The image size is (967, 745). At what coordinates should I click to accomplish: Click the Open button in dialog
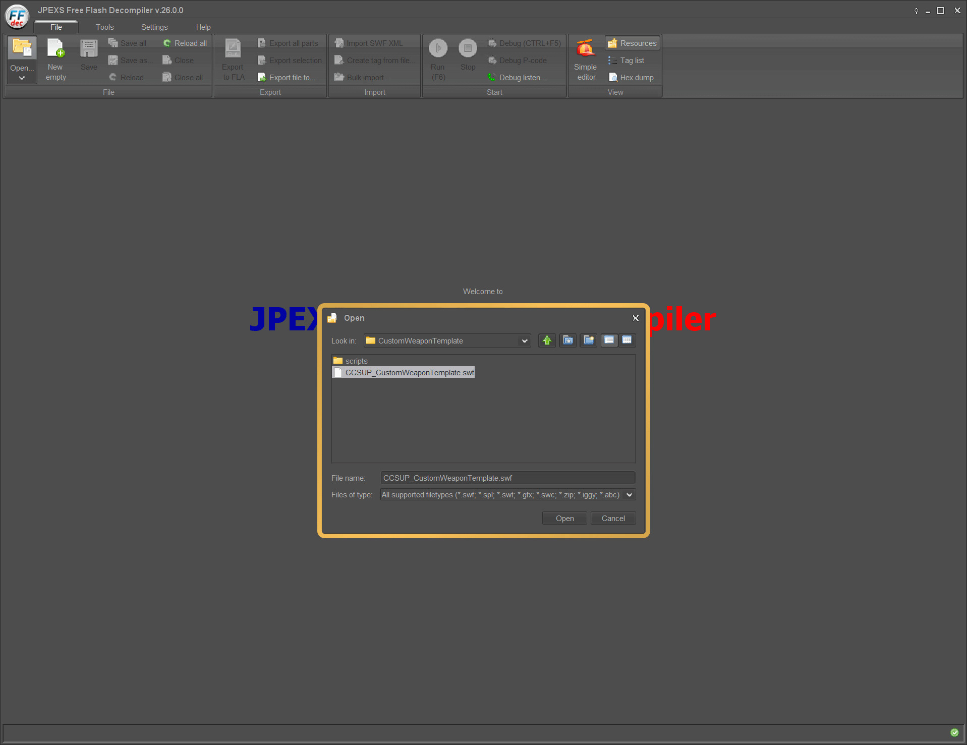(x=564, y=519)
